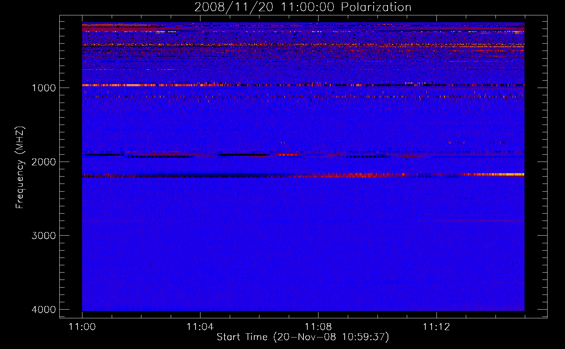This screenshot has width=565, height=349.
Task: Click the 1000 frequency tick label
Action: click(44, 88)
